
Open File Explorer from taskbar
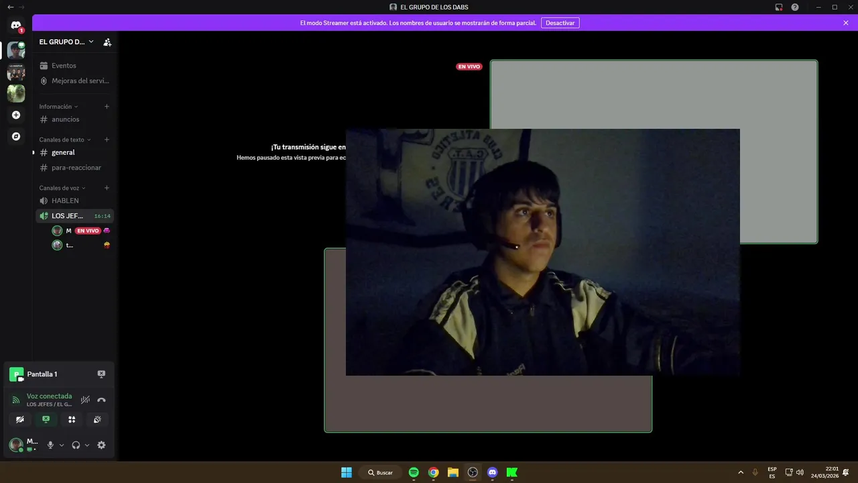pyautogui.click(x=453, y=472)
